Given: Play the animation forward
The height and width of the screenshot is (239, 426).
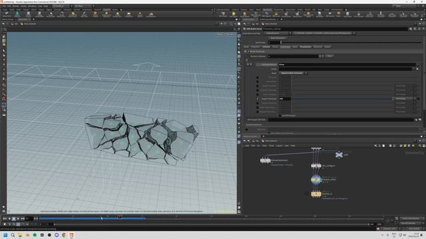Looking at the screenshot, I should point(18,218).
